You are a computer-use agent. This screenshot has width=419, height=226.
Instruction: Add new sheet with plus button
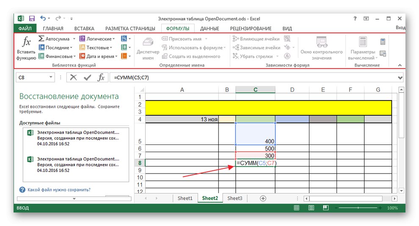click(x=263, y=198)
